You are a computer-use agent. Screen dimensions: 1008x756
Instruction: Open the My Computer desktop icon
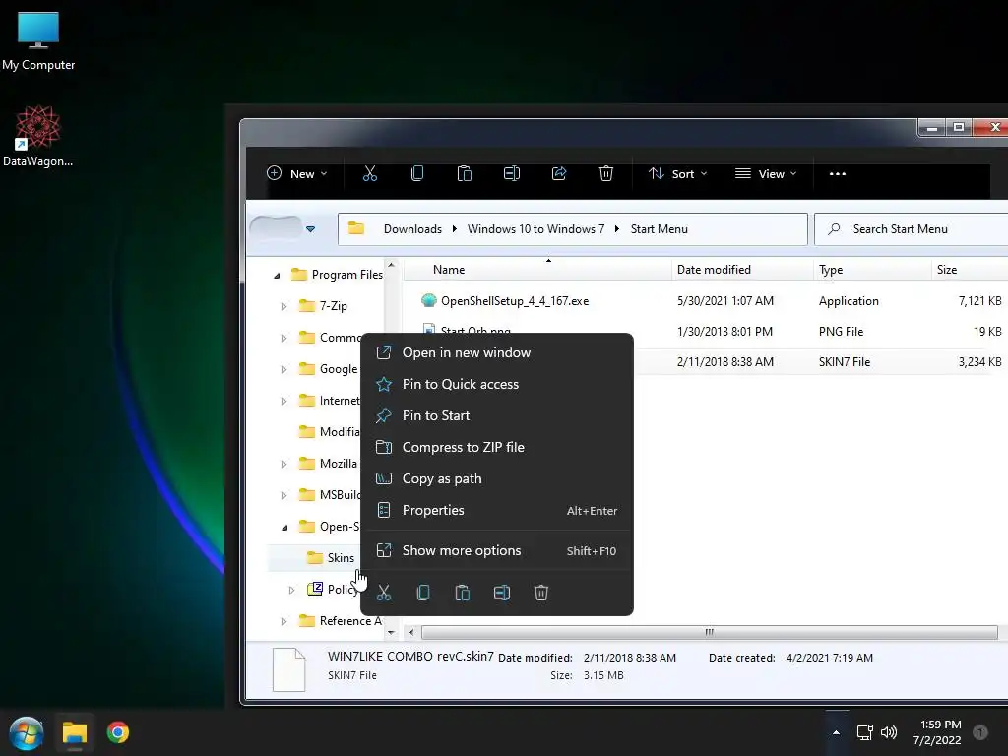pyautogui.click(x=38, y=39)
